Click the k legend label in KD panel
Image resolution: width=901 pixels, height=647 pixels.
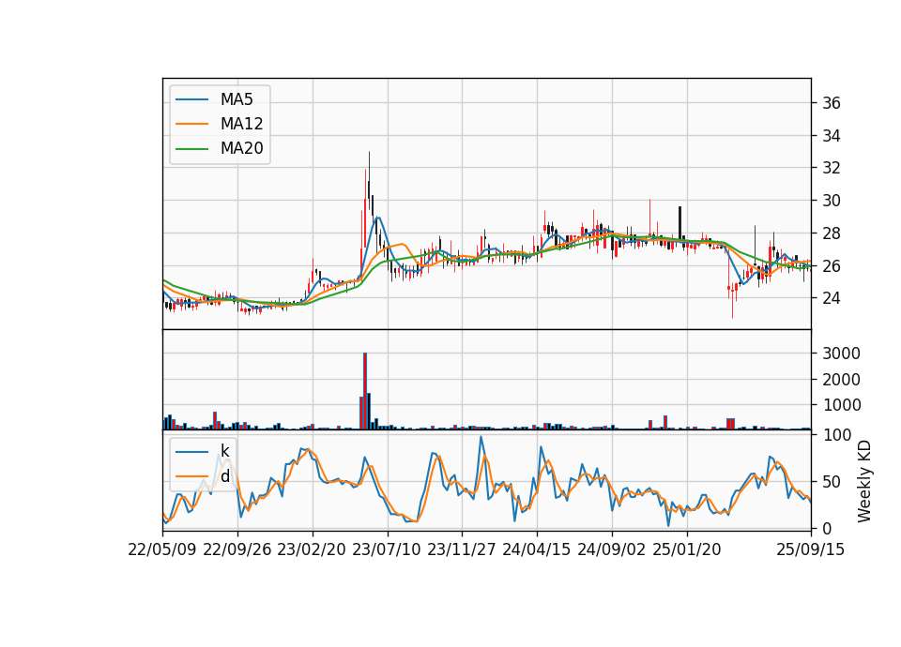click(x=224, y=451)
